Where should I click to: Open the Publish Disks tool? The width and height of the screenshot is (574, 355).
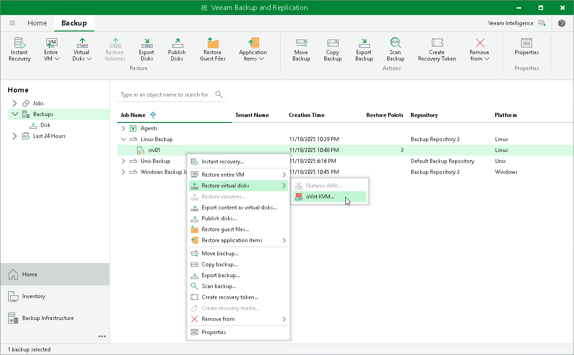pyautogui.click(x=177, y=48)
